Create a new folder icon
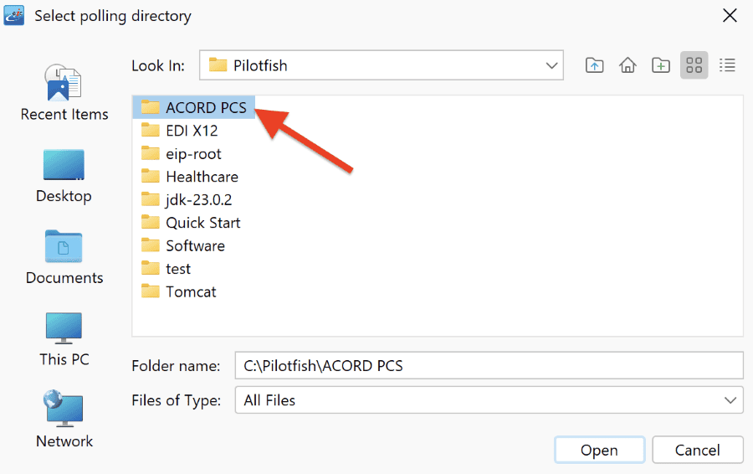The width and height of the screenshot is (753, 474). [661, 64]
